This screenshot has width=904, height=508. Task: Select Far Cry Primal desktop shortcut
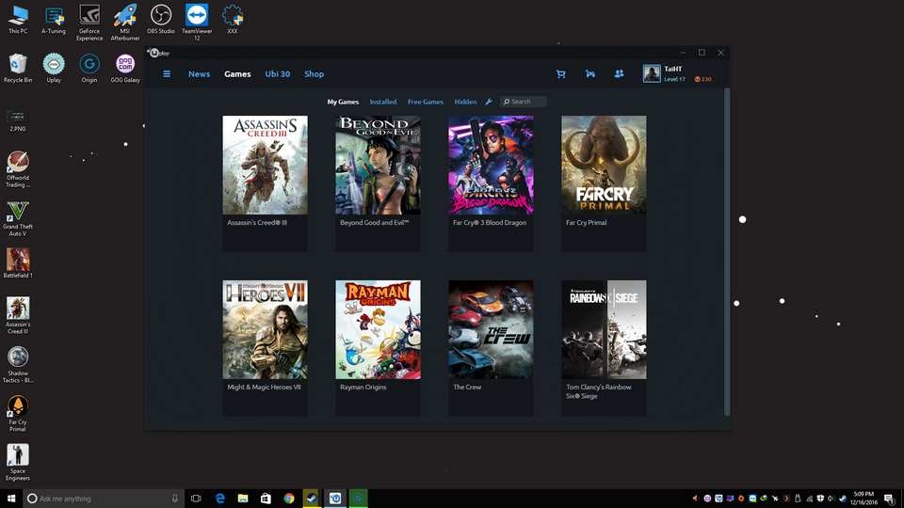click(x=18, y=414)
